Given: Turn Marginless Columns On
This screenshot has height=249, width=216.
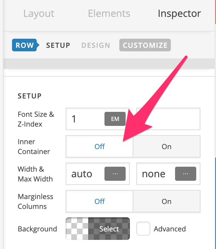Looking at the screenshot, I should pos(167,201).
